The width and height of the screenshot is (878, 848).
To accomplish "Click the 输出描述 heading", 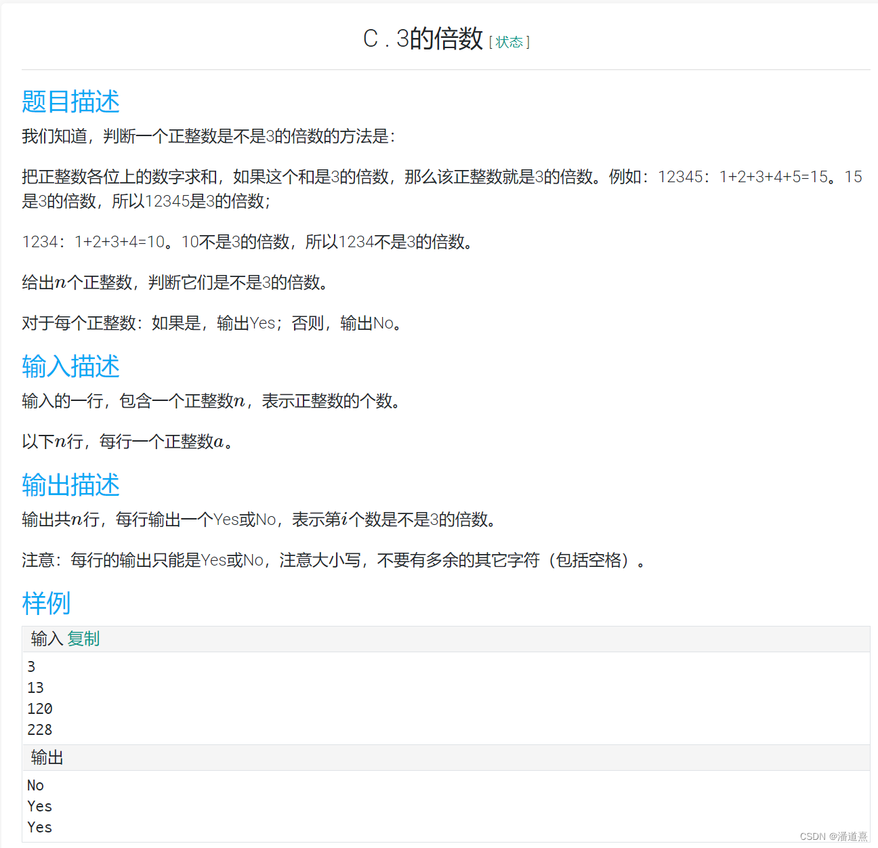I will [70, 485].
